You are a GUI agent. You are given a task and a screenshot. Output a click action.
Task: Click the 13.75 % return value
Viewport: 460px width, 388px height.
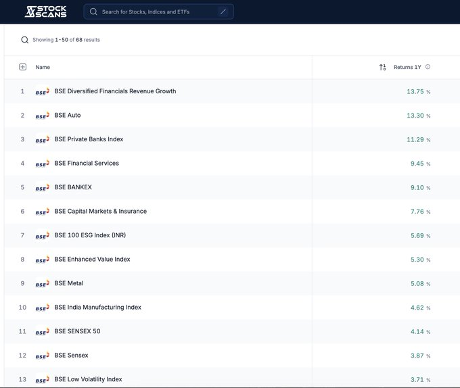pos(418,92)
